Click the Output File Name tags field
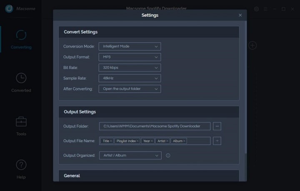Image resolution: width=300 pixels, height=191 pixels. coord(155,141)
